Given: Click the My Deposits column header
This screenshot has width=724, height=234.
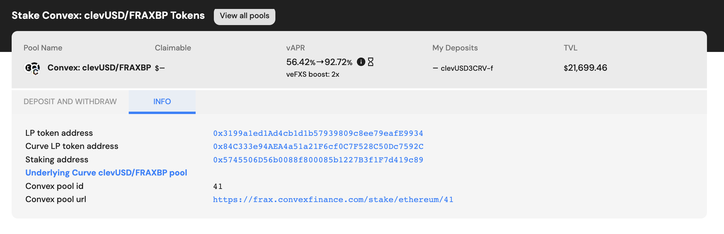Looking at the screenshot, I should coord(455,48).
